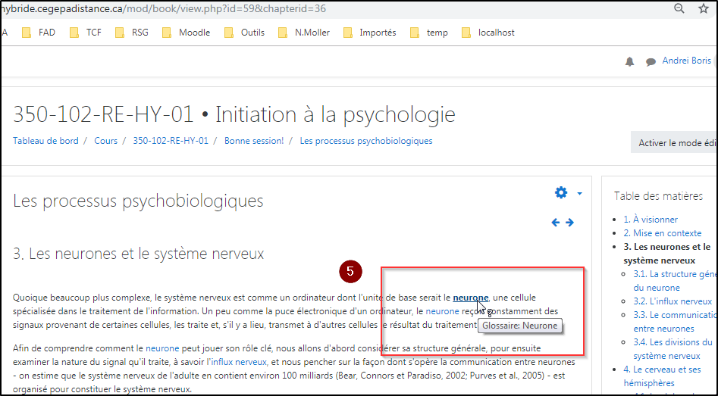Click the bold underlined neurone glossary link
Image resolution: width=718 pixels, height=396 pixels.
click(x=470, y=298)
